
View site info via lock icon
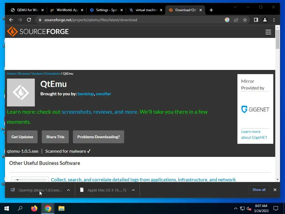pyautogui.click(x=40, y=20)
